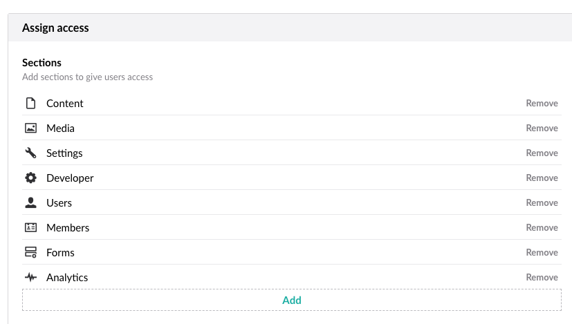The height and width of the screenshot is (324, 572).
Task: Remove the Members section access
Action: [x=542, y=227]
